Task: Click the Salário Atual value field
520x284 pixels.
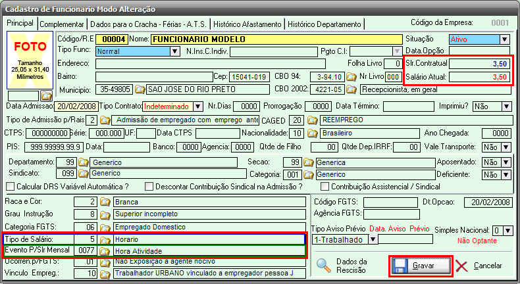Action: tap(480, 77)
